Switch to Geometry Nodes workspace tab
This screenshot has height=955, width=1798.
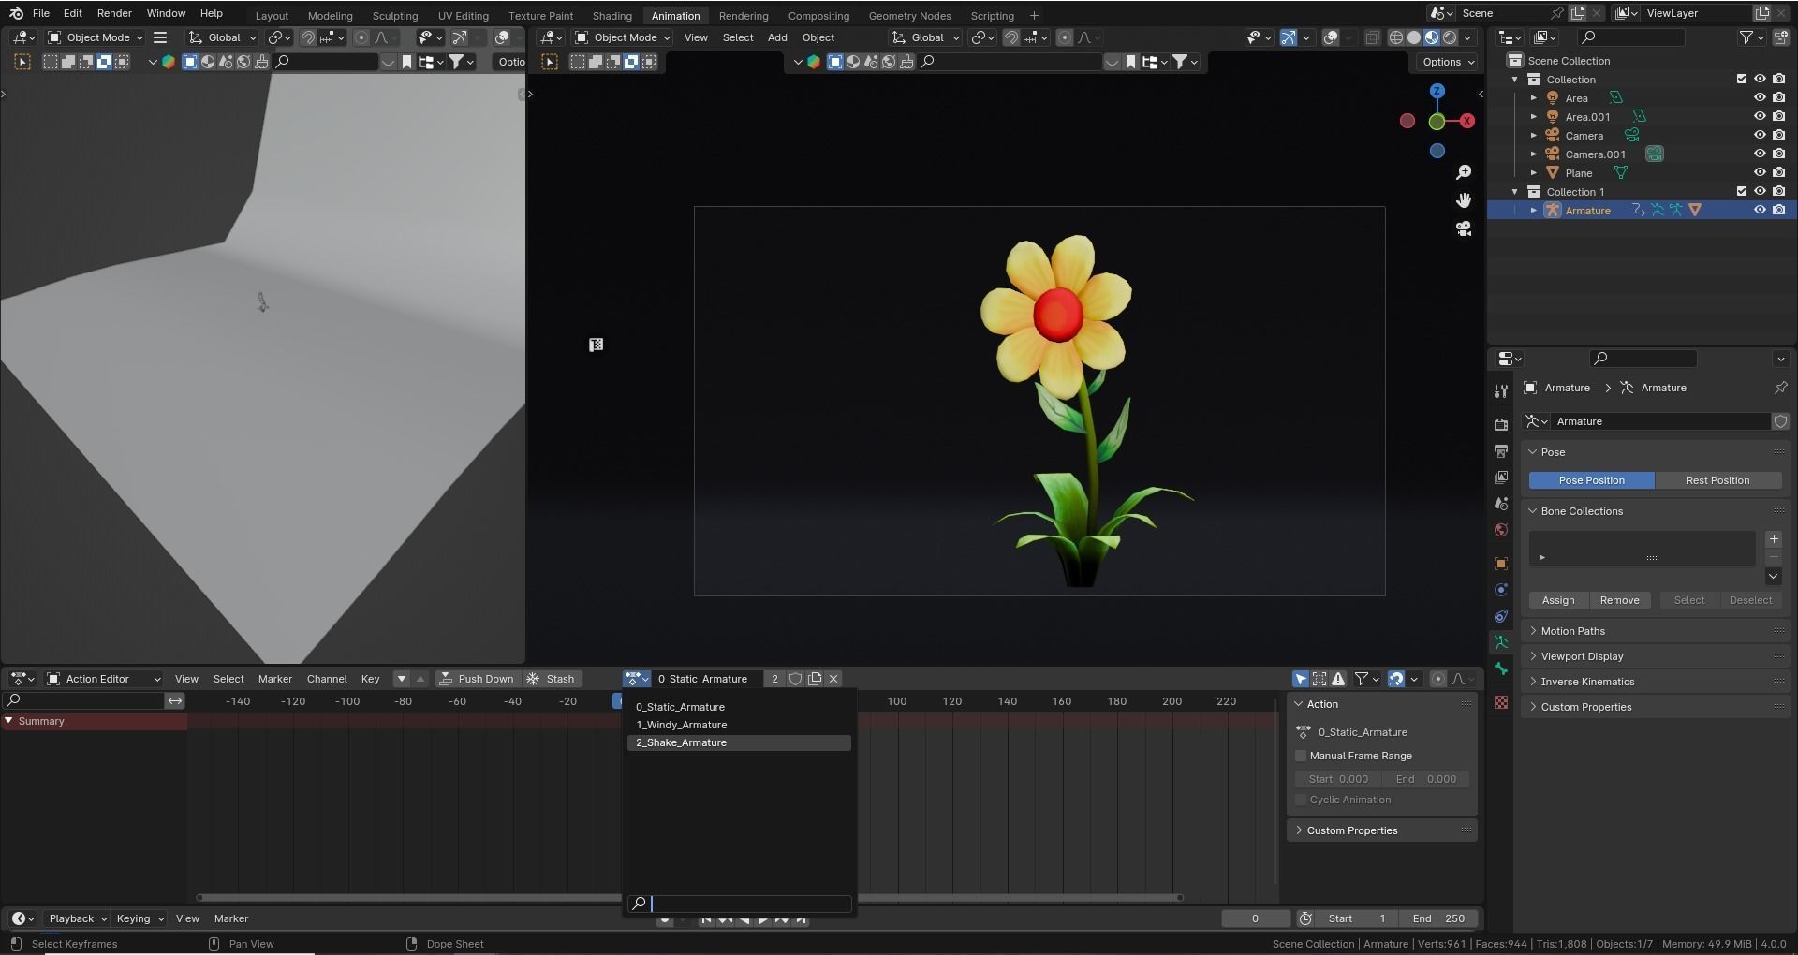pos(909,16)
